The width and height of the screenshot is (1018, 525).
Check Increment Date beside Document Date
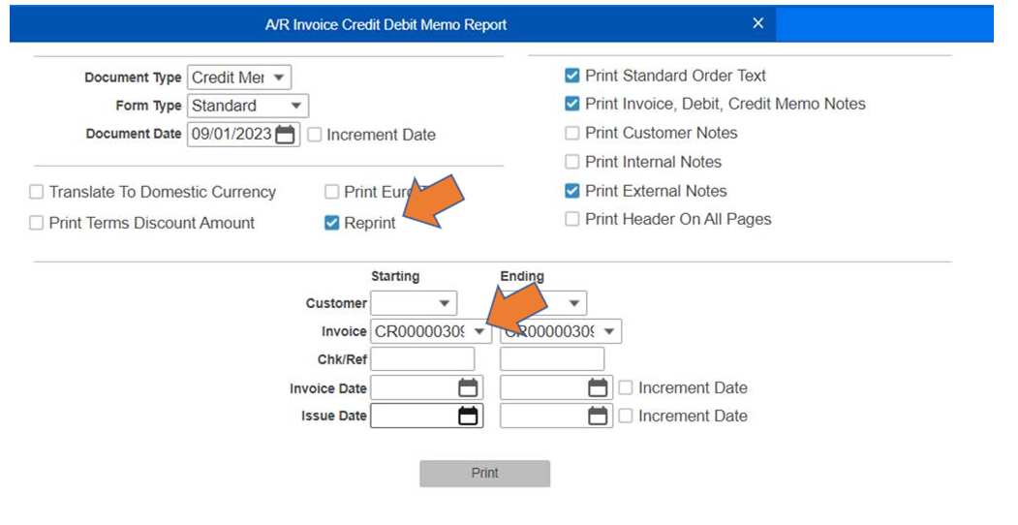click(x=315, y=136)
